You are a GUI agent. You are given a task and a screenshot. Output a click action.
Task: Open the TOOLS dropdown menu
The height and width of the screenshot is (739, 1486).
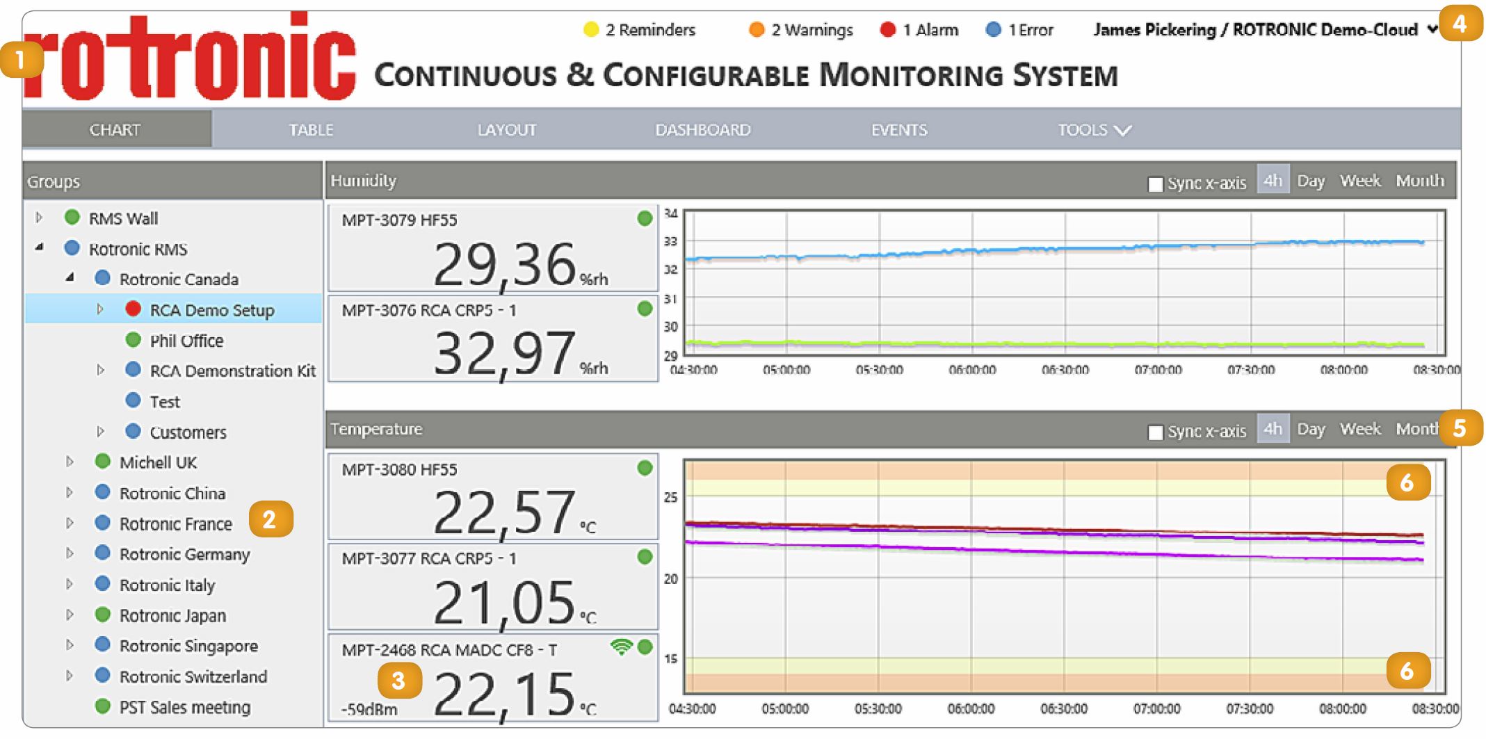pos(1095,129)
